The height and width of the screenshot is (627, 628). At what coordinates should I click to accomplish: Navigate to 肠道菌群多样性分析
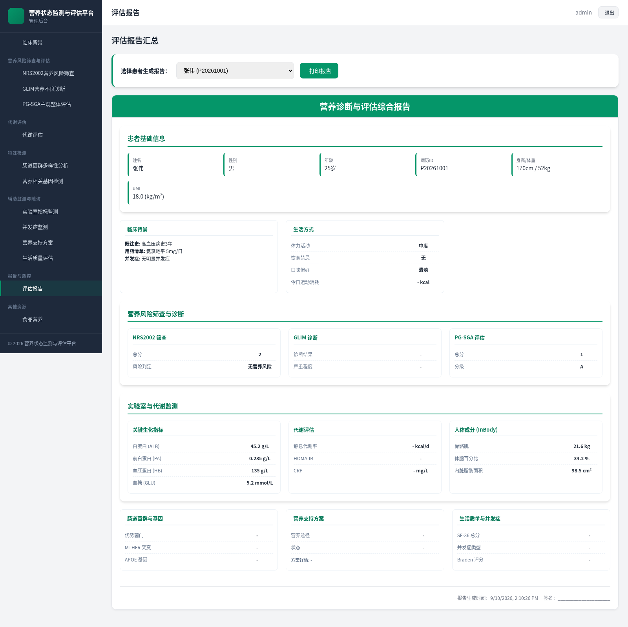51,165
